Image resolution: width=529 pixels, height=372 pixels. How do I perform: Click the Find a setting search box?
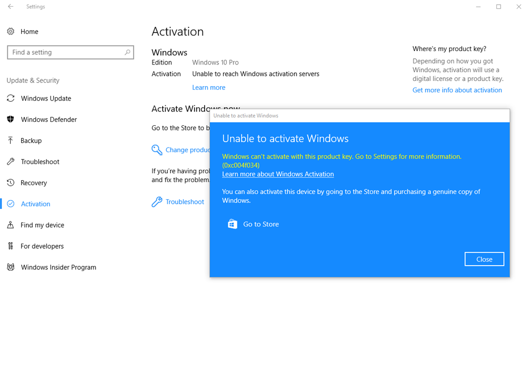point(70,52)
